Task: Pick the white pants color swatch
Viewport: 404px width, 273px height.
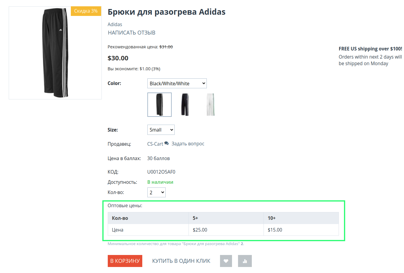Action: click(x=210, y=105)
